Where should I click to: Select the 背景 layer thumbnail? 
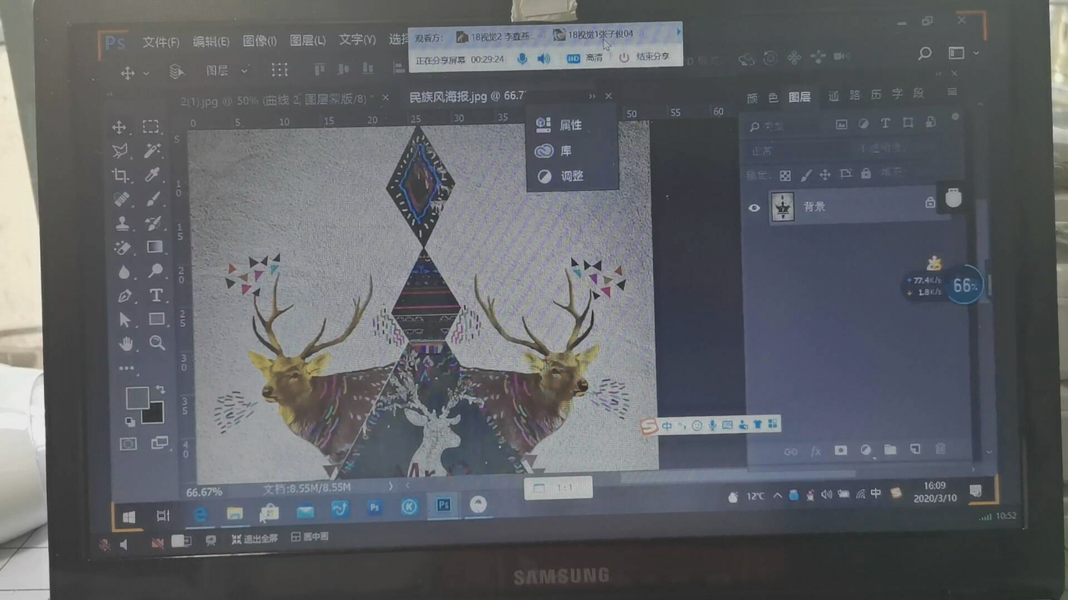click(x=783, y=206)
